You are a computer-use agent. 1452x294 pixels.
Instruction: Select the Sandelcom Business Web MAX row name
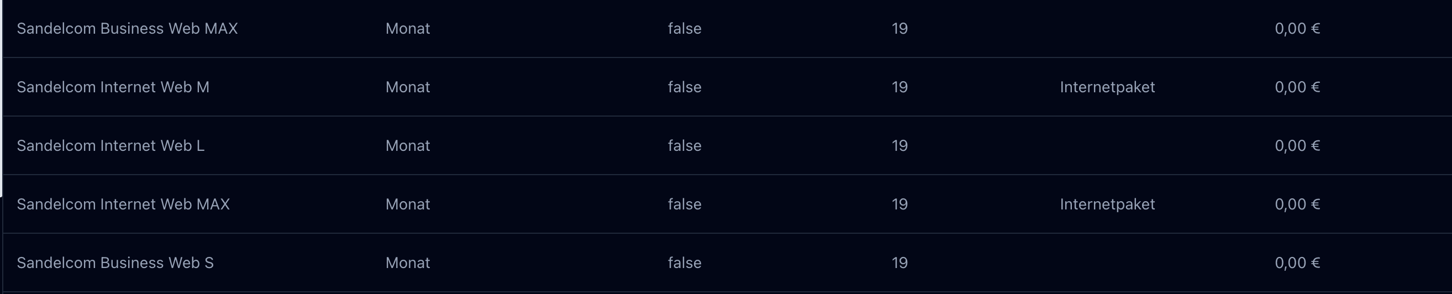(x=127, y=29)
